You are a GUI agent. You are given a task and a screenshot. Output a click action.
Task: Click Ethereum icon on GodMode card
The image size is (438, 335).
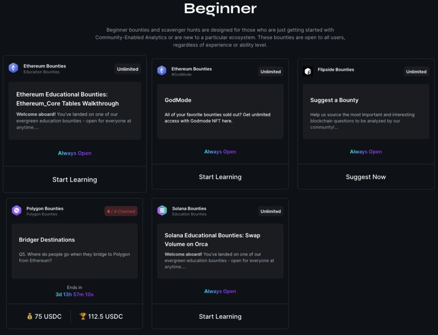pyautogui.click(x=162, y=71)
